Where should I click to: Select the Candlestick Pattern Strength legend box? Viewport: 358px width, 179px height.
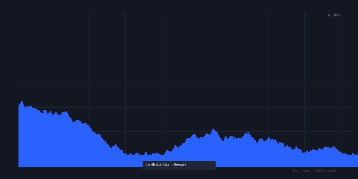179,166
